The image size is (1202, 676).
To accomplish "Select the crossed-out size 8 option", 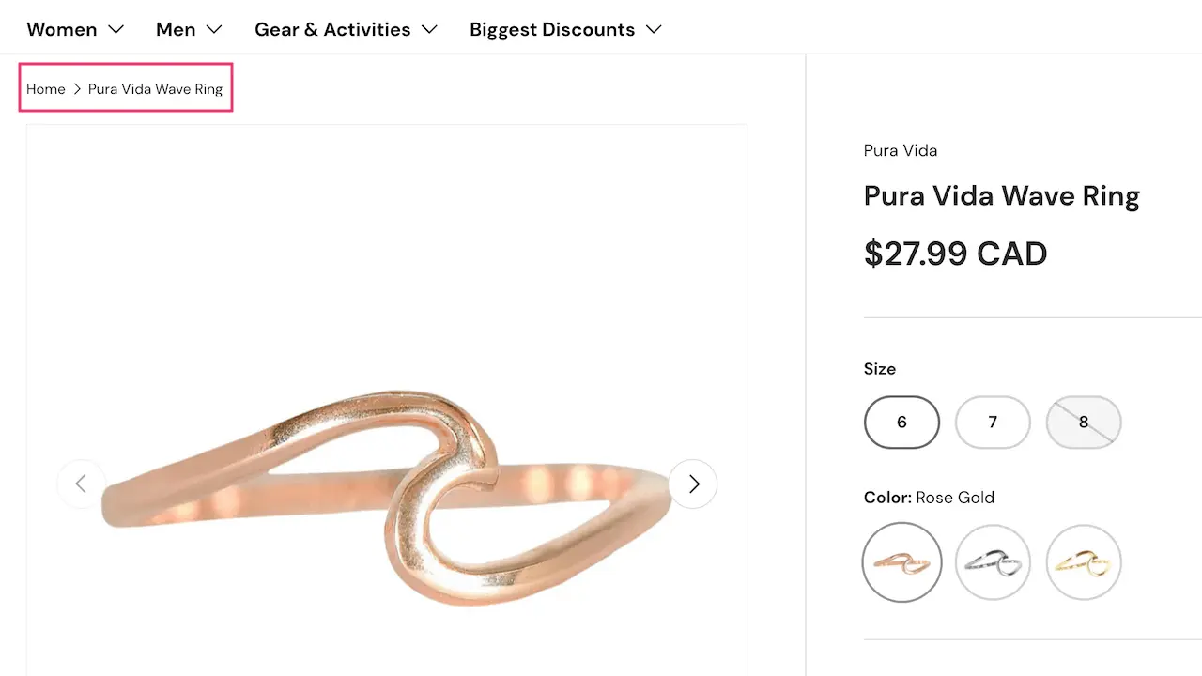I will coord(1084,422).
